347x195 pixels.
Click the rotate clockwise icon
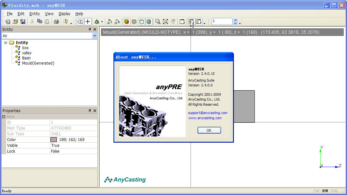click(117, 22)
